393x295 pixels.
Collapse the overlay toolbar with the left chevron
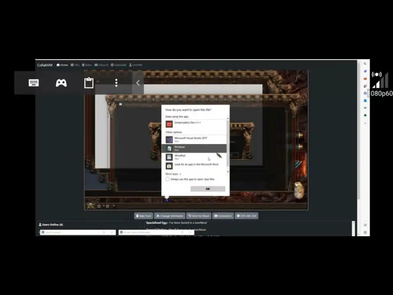[138, 83]
